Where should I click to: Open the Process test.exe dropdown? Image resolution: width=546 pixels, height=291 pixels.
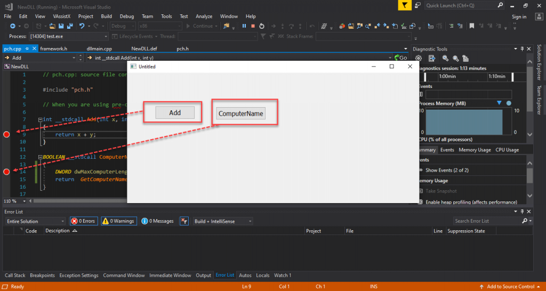tap(69, 36)
